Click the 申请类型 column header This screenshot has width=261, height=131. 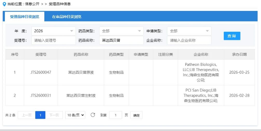(x=141, y=55)
